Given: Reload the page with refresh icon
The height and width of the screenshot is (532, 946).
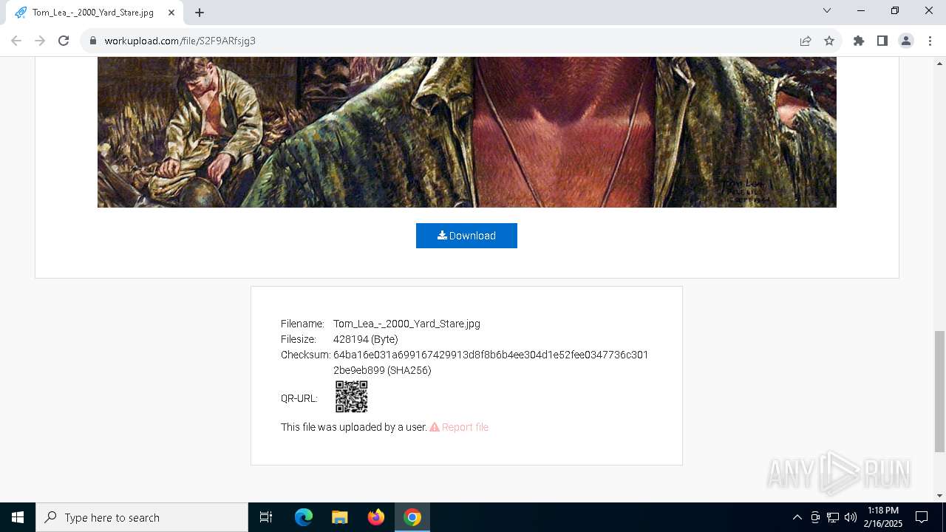Looking at the screenshot, I should (x=64, y=41).
